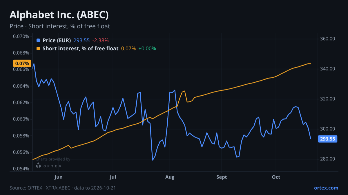Click the Jun x-axis label
Screen dimensions: 348x195
[59, 177]
